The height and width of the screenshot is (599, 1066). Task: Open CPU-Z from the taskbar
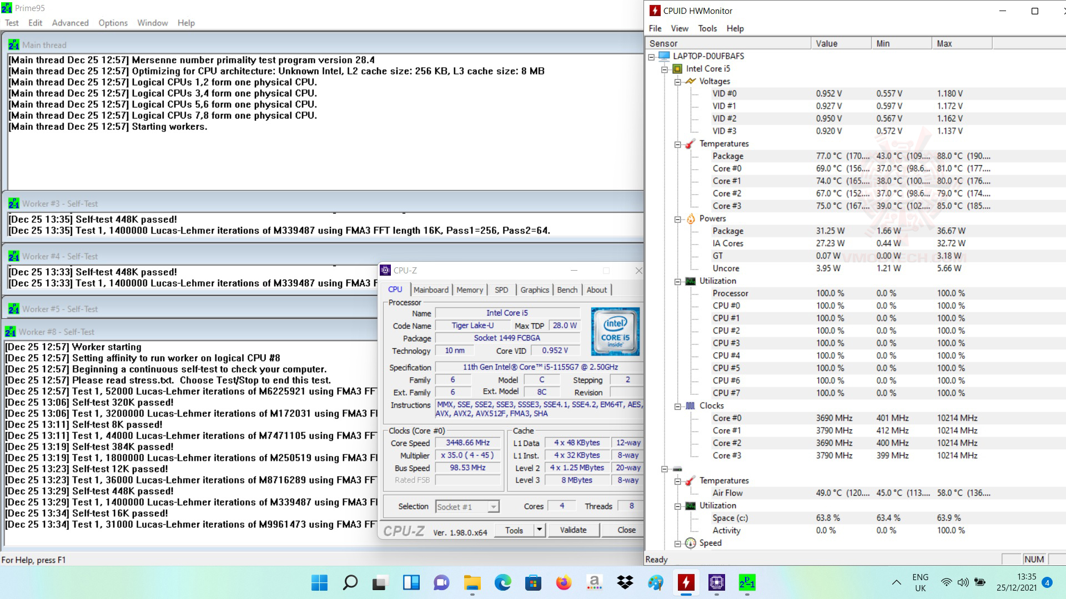click(716, 582)
